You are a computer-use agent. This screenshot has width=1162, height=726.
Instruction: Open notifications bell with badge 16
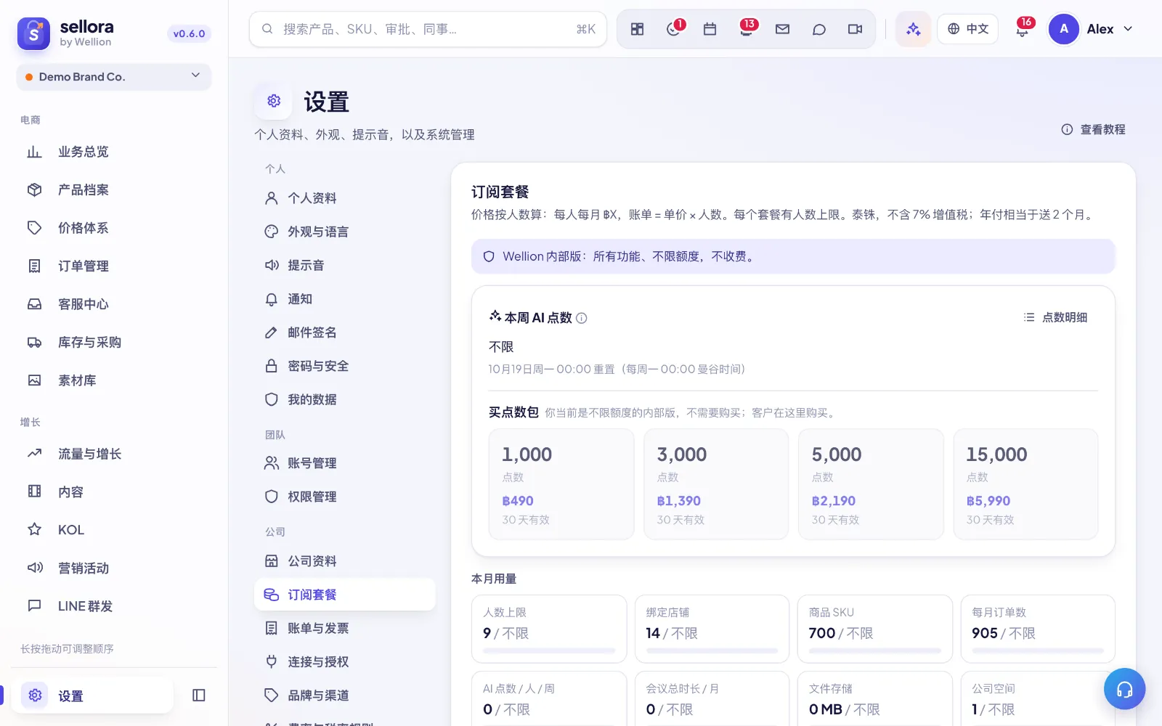click(x=1023, y=29)
